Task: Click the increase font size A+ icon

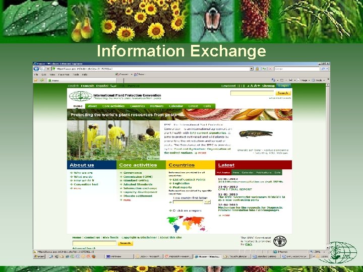Action: click(x=257, y=86)
